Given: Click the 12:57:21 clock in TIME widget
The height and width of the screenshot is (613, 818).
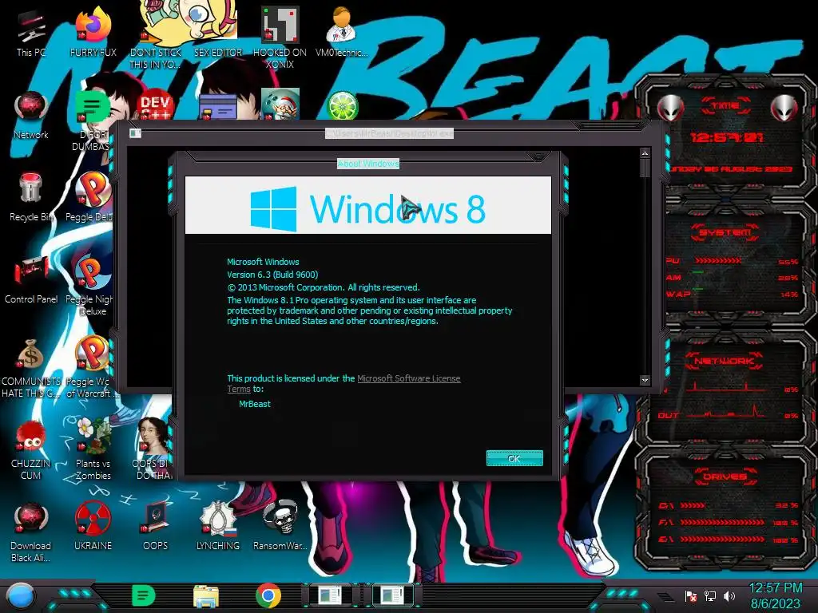Looking at the screenshot, I should click(x=726, y=137).
